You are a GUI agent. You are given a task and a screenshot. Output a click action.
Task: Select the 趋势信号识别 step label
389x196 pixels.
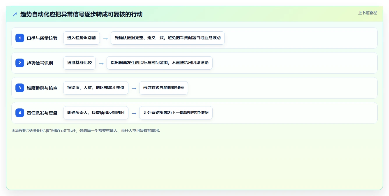point(40,63)
